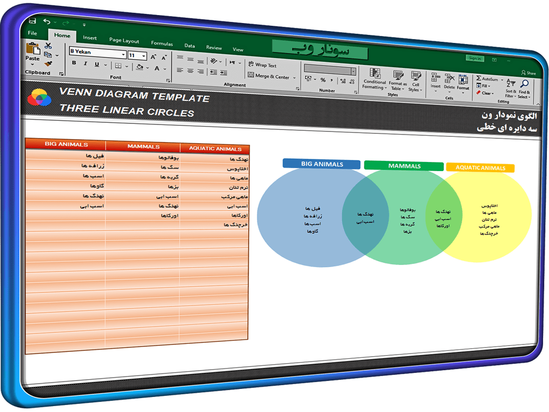Open the Sort & Filter dropdown
Image resolution: width=549 pixels, height=412 pixels.
510,87
